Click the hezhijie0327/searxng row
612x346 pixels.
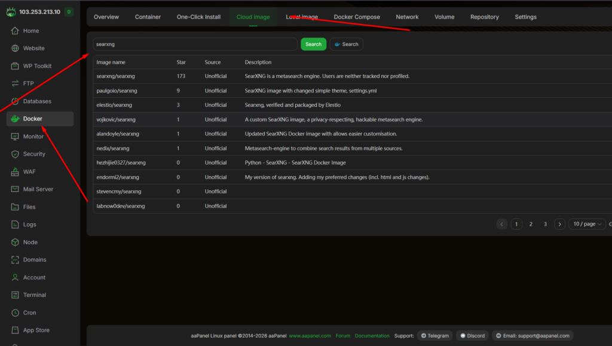pyautogui.click(x=353, y=162)
